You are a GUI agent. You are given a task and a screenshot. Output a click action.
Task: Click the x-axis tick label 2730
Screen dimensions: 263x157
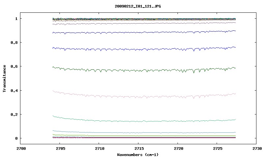pyautogui.click(x=257, y=148)
